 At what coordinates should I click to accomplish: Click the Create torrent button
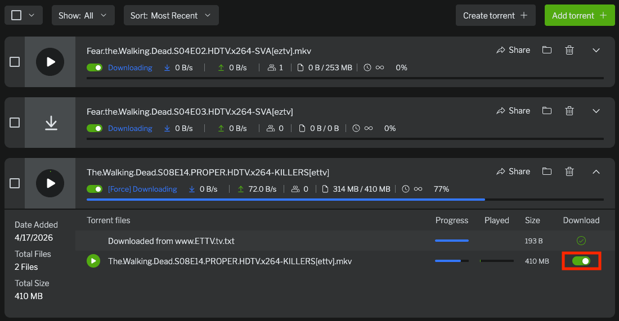coord(495,16)
